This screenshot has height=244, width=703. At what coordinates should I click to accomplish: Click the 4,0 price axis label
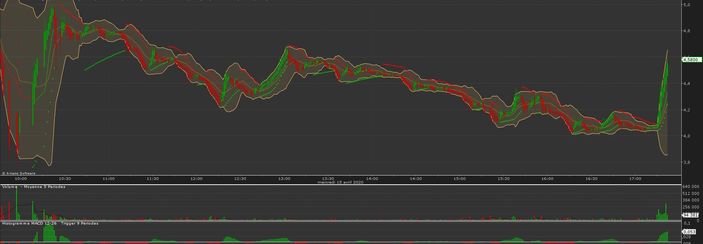[x=686, y=136]
